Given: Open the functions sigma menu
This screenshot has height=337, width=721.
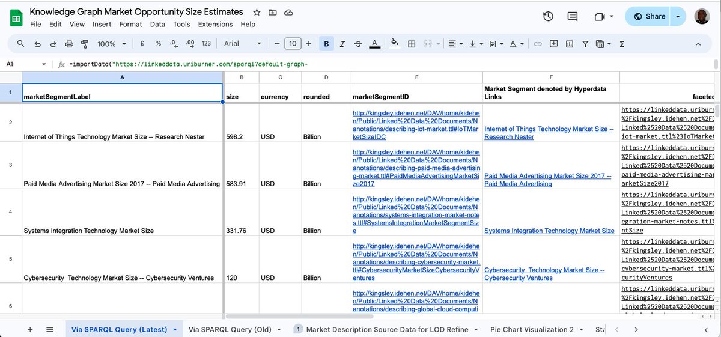Looking at the screenshot, I should [621, 44].
